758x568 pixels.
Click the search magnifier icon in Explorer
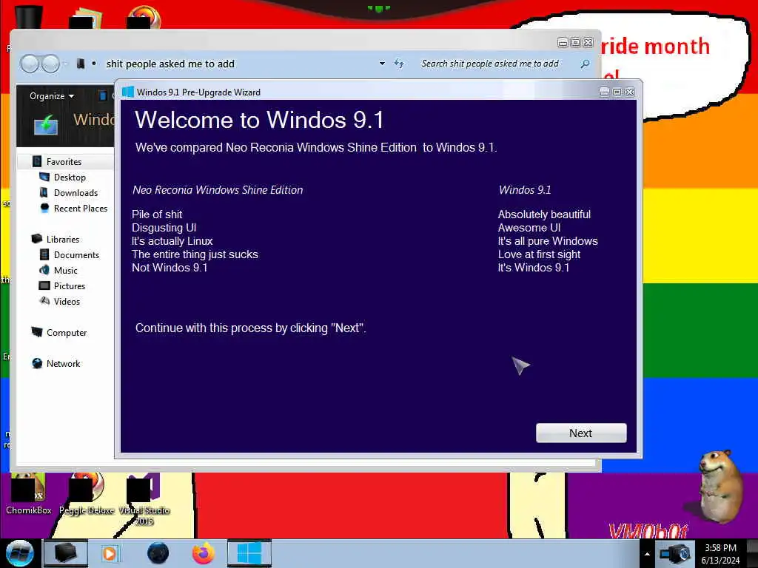[x=585, y=64]
